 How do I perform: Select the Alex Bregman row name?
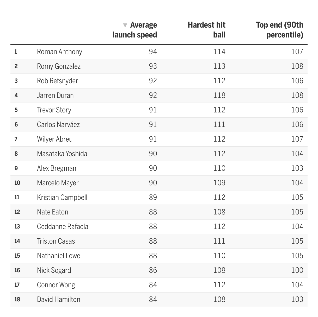[x=57, y=168]
